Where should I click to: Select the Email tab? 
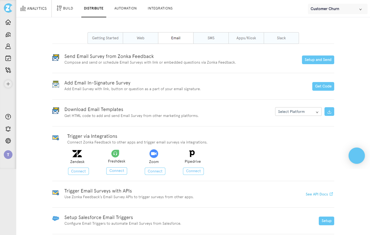coord(176,38)
